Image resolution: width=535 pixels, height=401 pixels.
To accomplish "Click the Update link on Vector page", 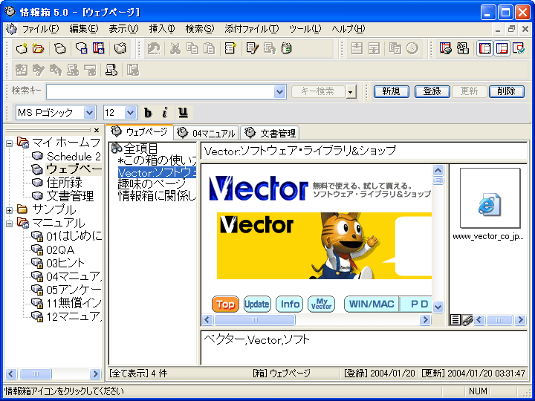I will [257, 304].
